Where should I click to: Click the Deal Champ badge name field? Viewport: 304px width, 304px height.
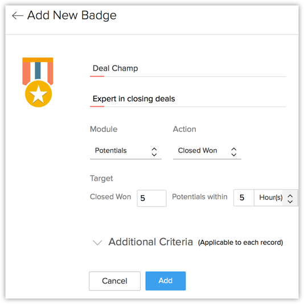point(188,69)
